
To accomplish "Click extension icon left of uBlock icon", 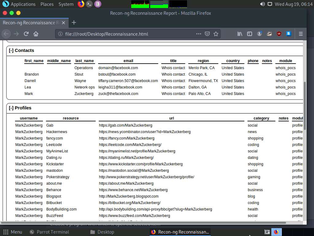I will click(269, 34).
